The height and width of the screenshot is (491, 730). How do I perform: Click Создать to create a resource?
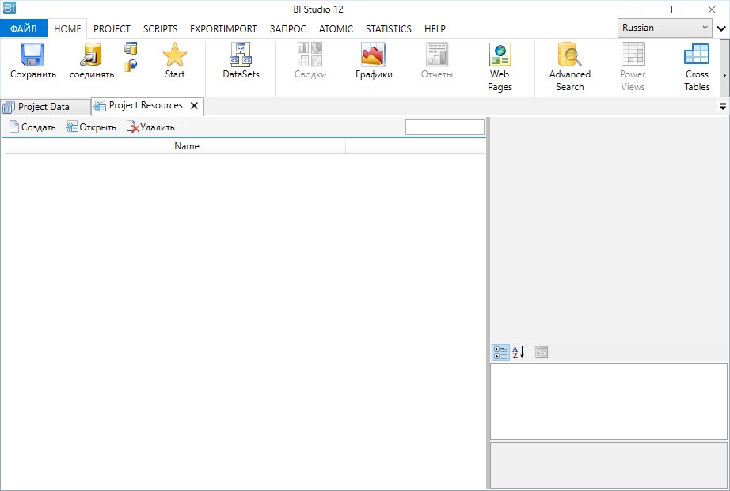tap(32, 127)
